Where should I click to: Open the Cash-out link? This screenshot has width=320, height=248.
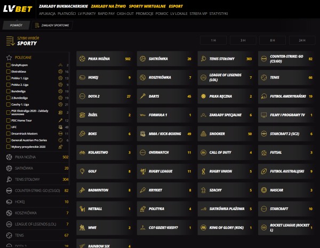click(125, 14)
